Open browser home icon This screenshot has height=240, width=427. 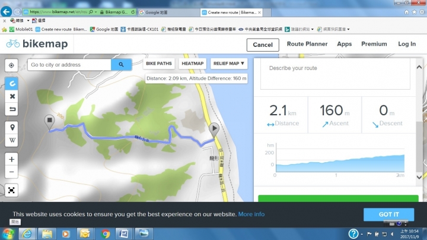(x=406, y=12)
